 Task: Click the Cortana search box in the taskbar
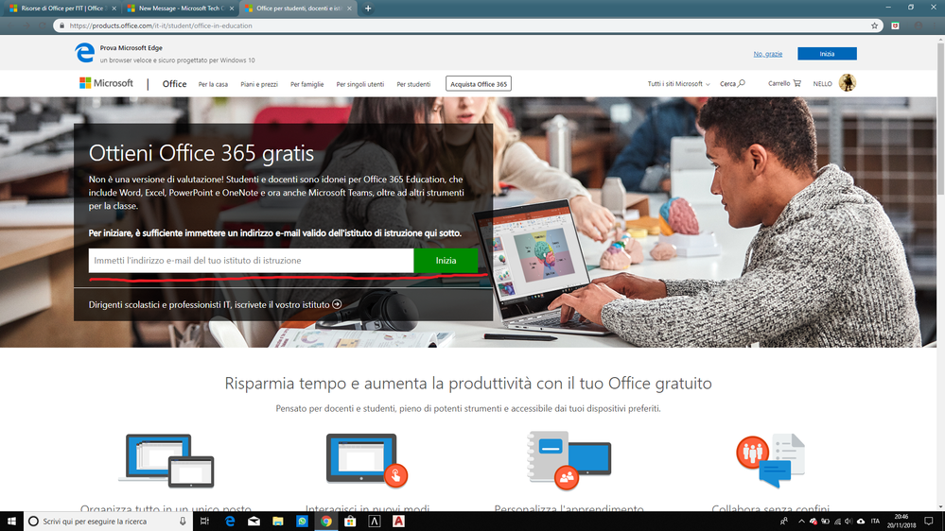coord(109,522)
